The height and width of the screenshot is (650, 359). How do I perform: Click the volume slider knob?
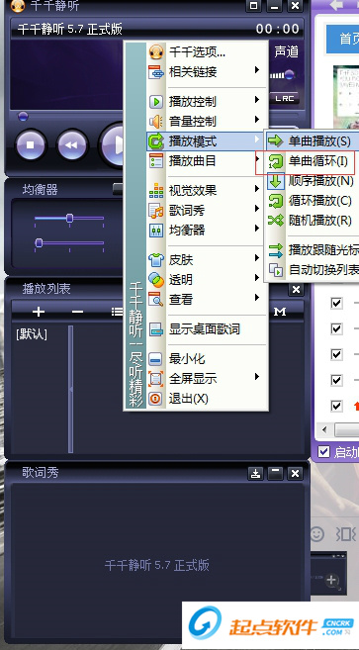290,75
